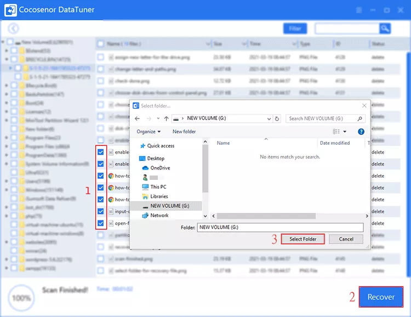The height and width of the screenshot is (317, 411).
Task: Click the horizontal scrollbar right arrow
Action: point(367,216)
